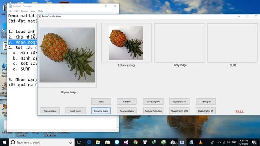The image size is (260, 146).
Task: Click the red NULL result label
Action: 240,112
